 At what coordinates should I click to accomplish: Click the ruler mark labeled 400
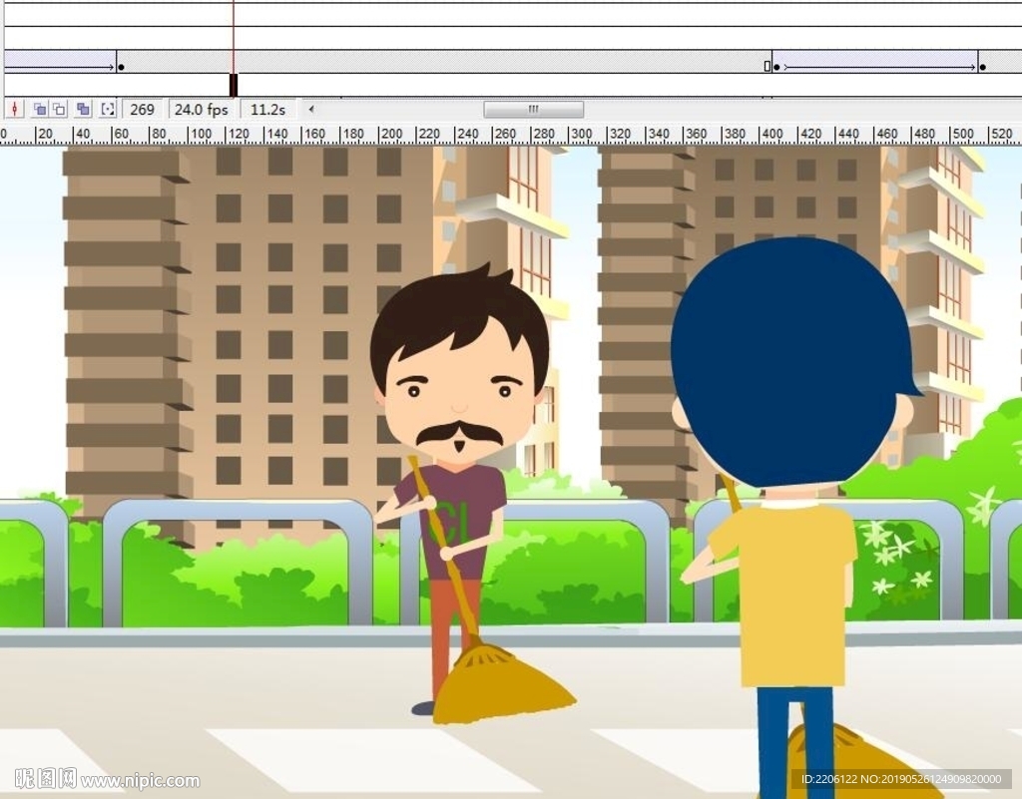click(771, 134)
